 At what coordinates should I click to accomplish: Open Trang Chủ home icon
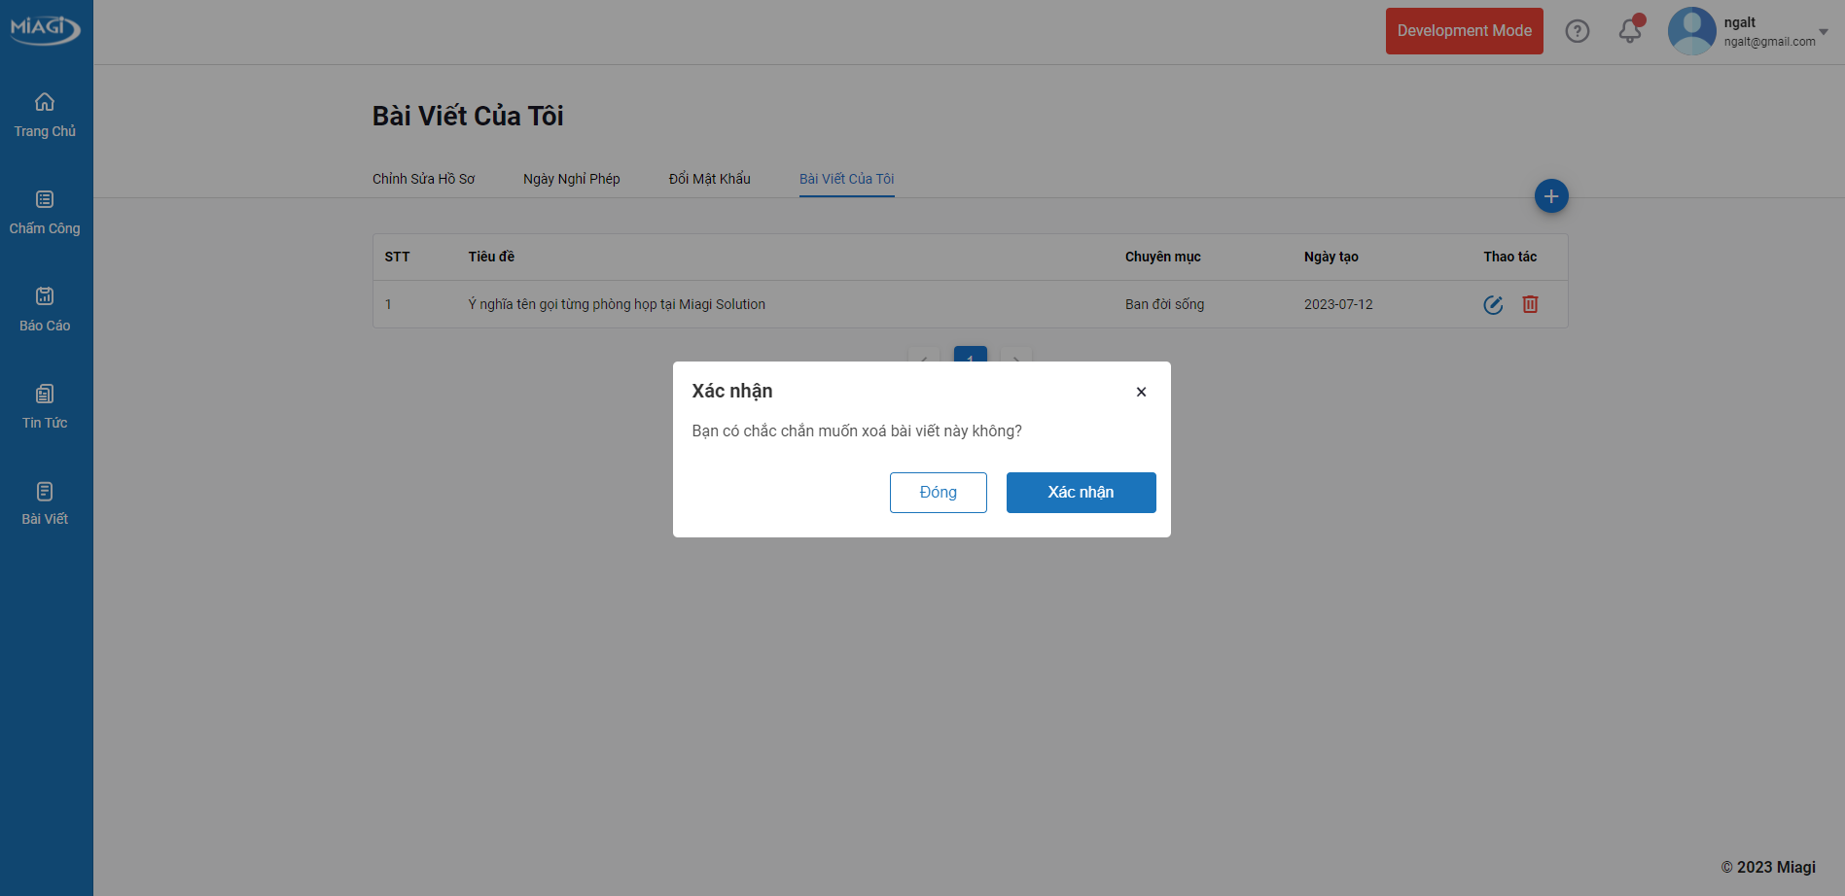45,103
